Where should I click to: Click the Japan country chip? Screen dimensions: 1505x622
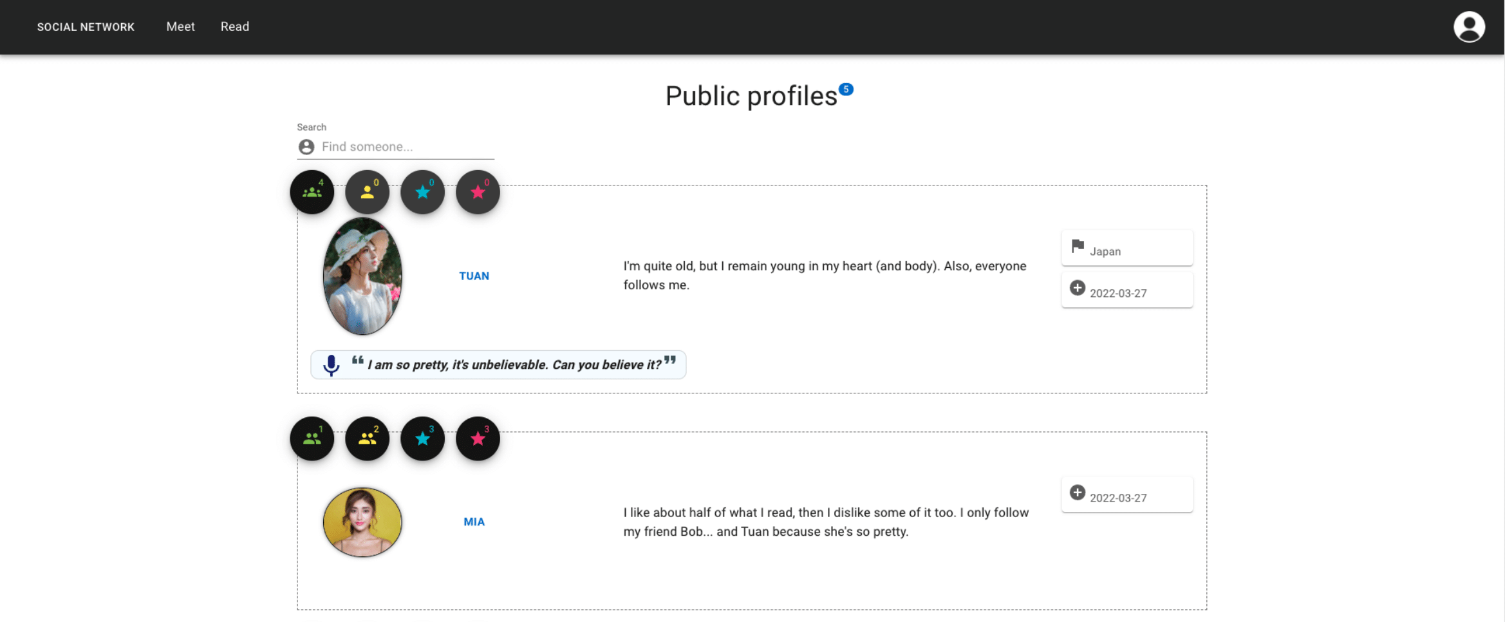click(x=1126, y=249)
